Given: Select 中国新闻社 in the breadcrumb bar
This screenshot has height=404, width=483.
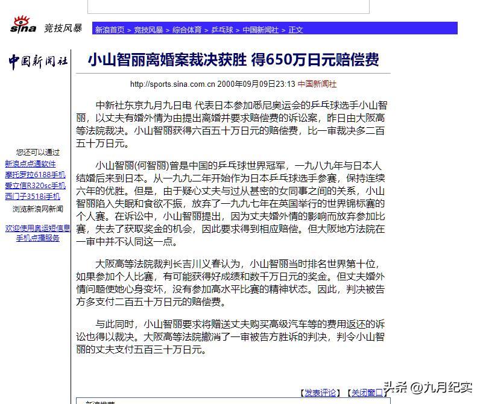Looking at the screenshot, I should tap(260, 30).
